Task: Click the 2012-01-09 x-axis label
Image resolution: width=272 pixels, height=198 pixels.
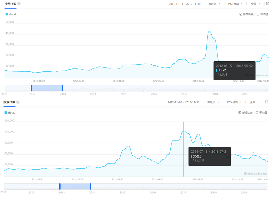Action: click(39, 81)
